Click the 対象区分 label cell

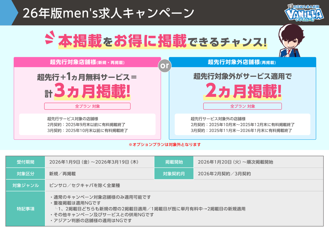(25, 174)
